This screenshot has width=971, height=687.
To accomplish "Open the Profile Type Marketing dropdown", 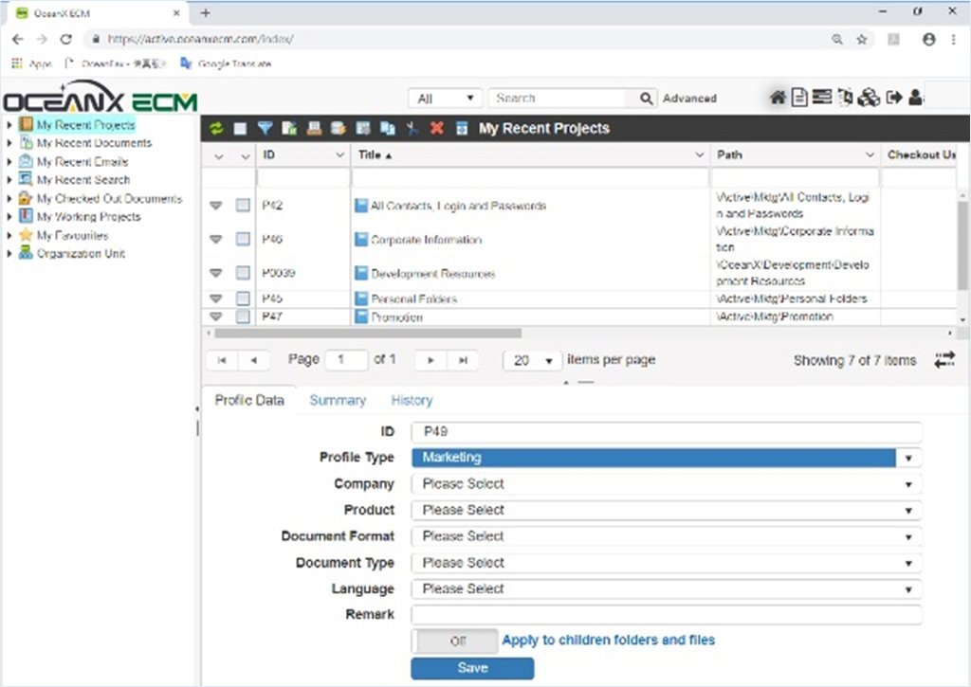I will 667,458.
